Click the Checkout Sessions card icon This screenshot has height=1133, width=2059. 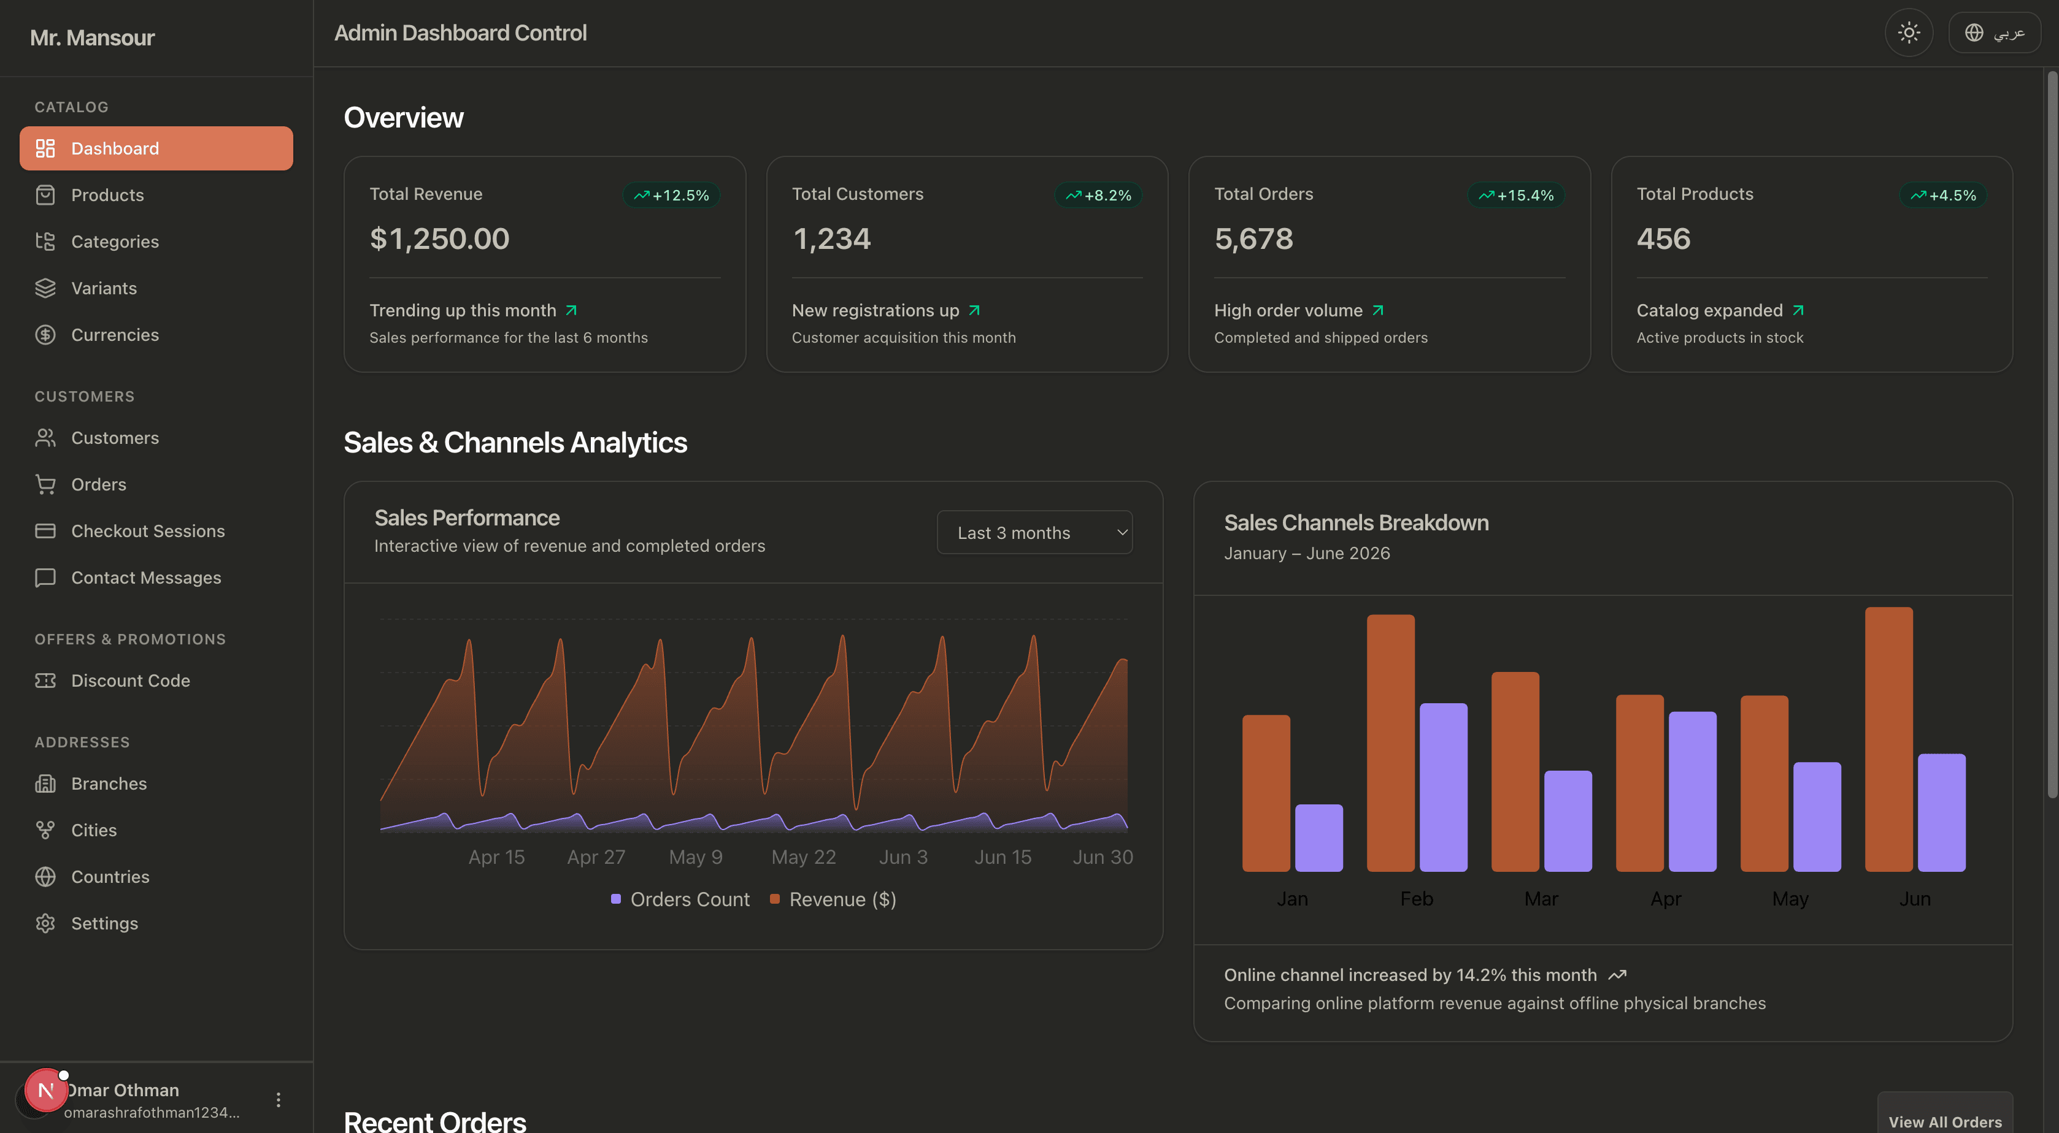(x=45, y=532)
